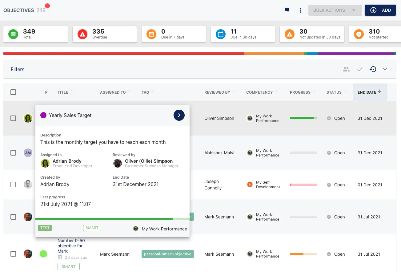Select the Due in 7 days card

click(174, 34)
